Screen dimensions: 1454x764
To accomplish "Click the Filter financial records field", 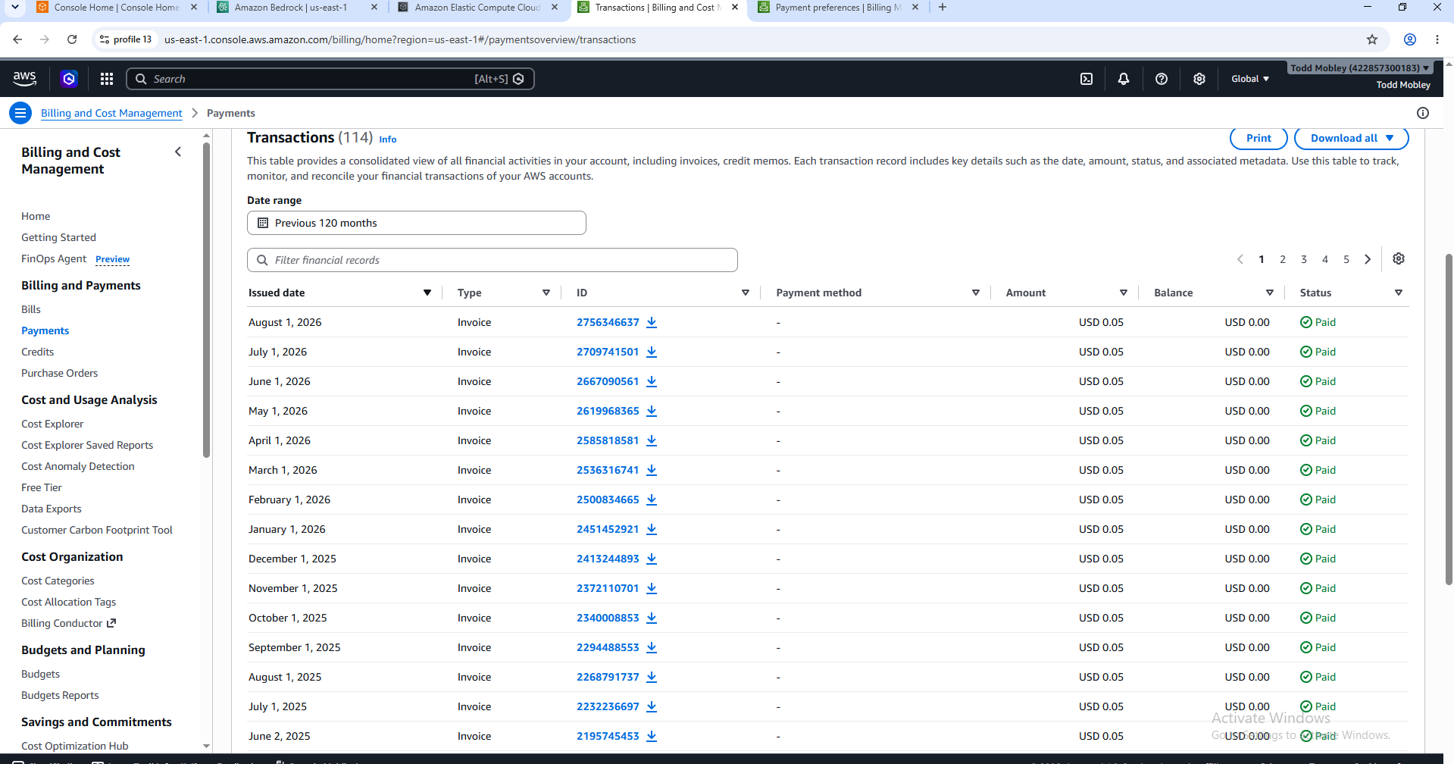I will coord(492,260).
